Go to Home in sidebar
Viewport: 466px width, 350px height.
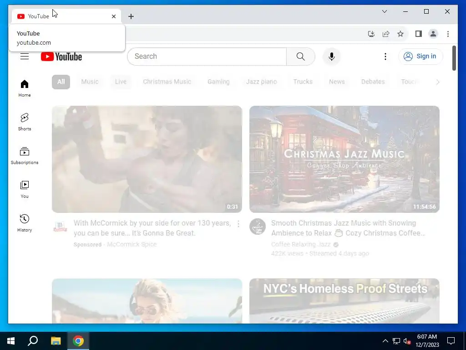click(25, 88)
